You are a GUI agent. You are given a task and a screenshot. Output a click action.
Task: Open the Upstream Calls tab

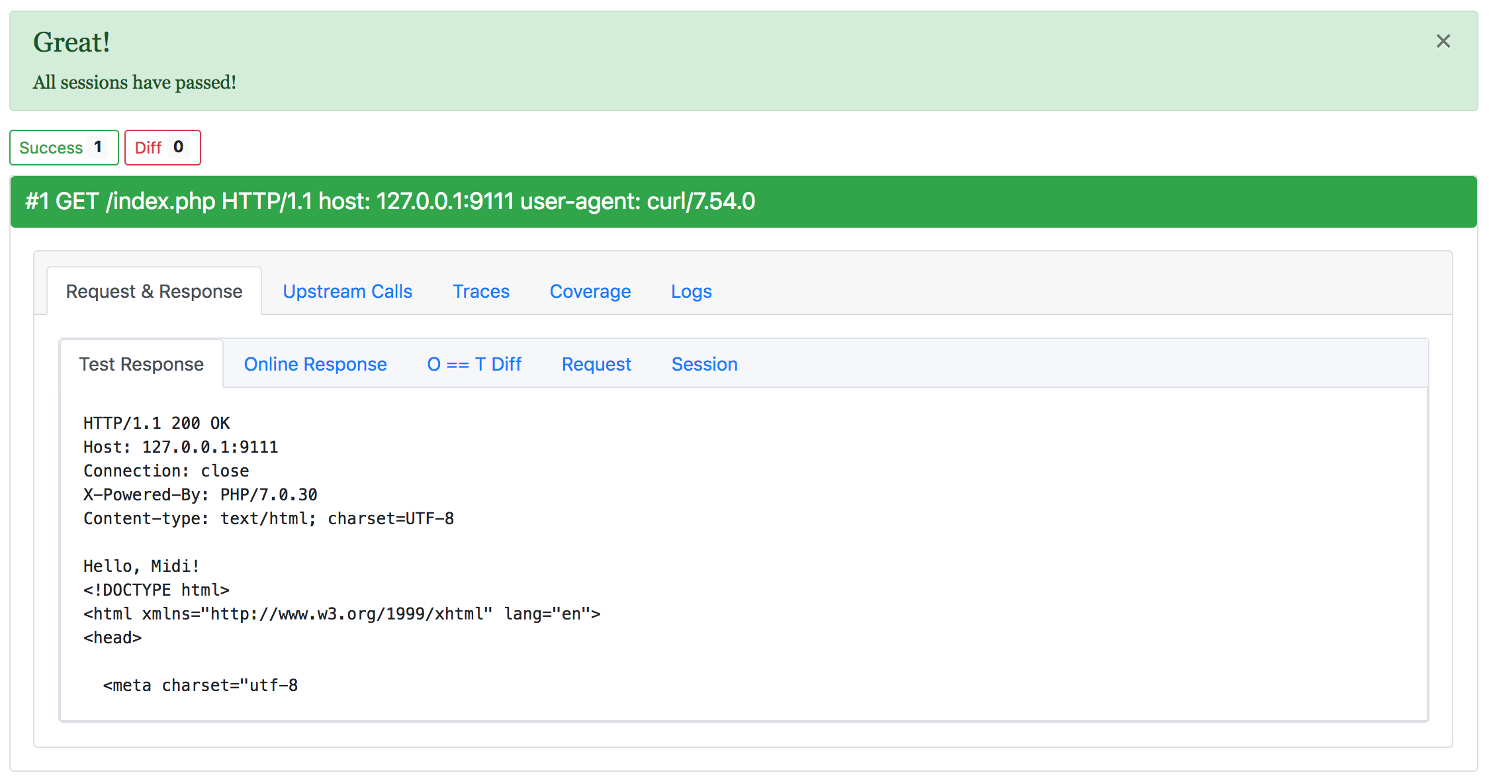coord(347,291)
